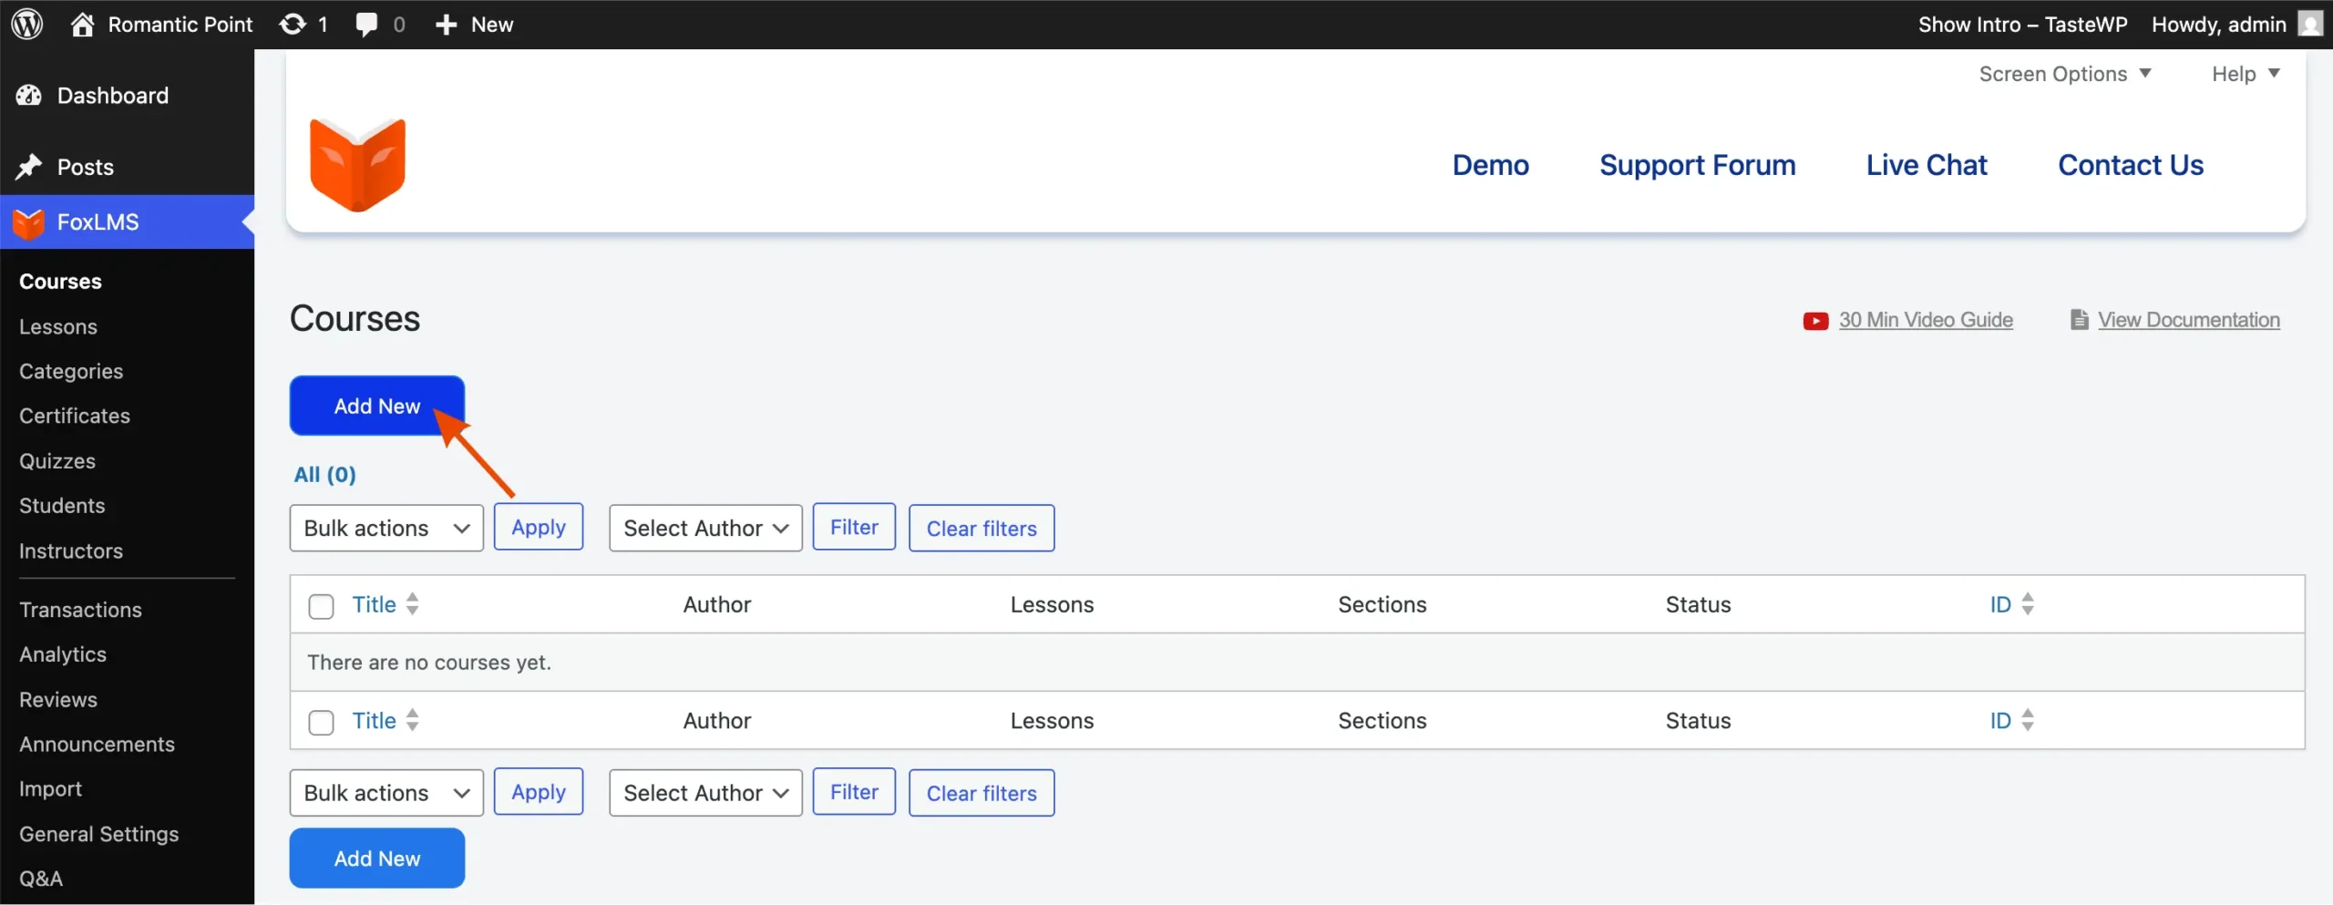Click the orange FoxLMS logo in header
This screenshot has height=905, width=2333.
click(x=357, y=165)
